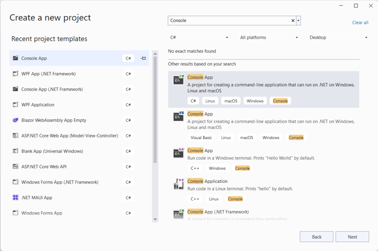Click the Linux tag on the Console App result
Viewport: 378px width, 251px height.
210,100
